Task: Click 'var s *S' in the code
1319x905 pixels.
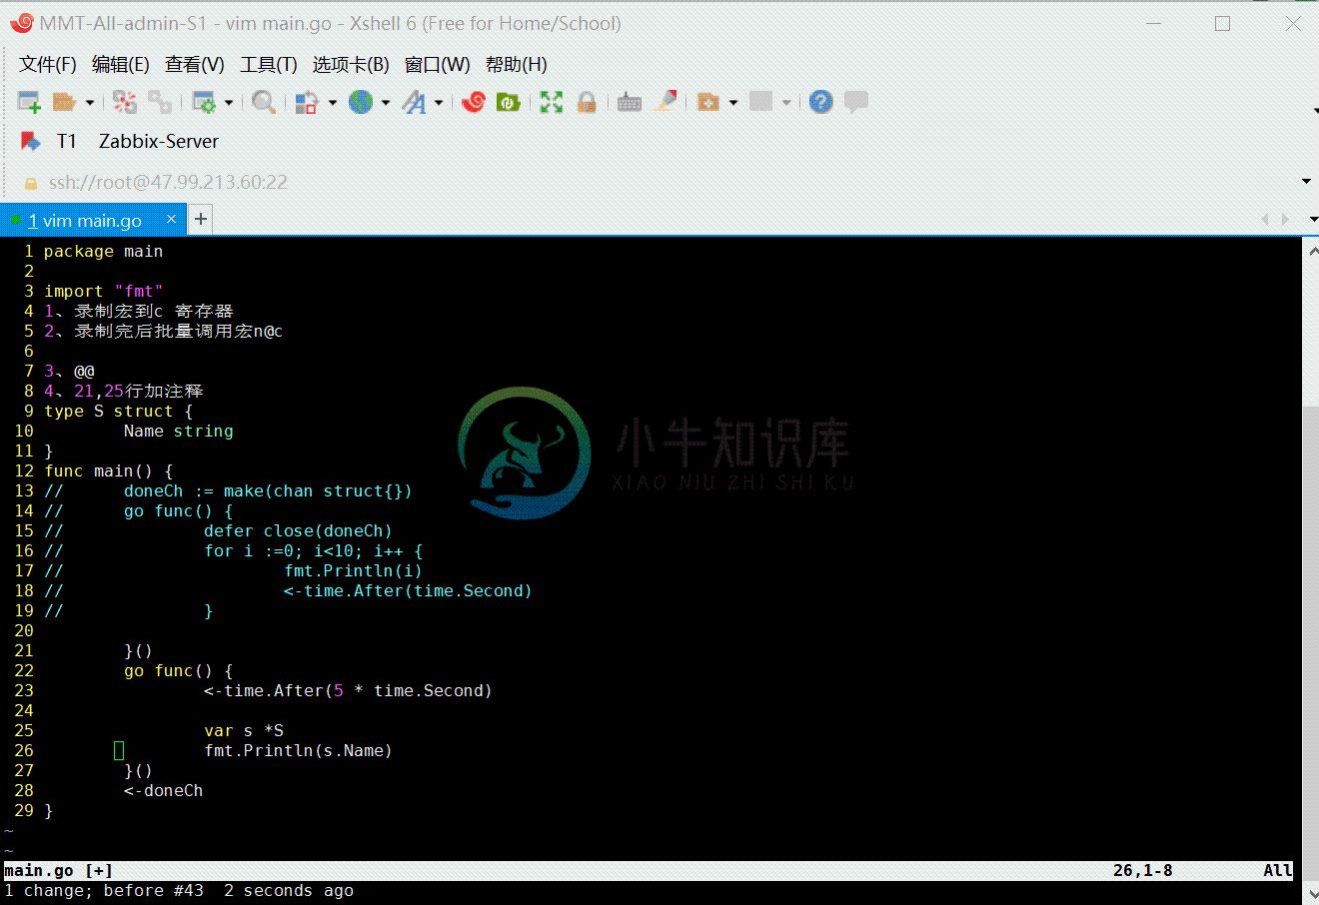Action: point(244,731)
